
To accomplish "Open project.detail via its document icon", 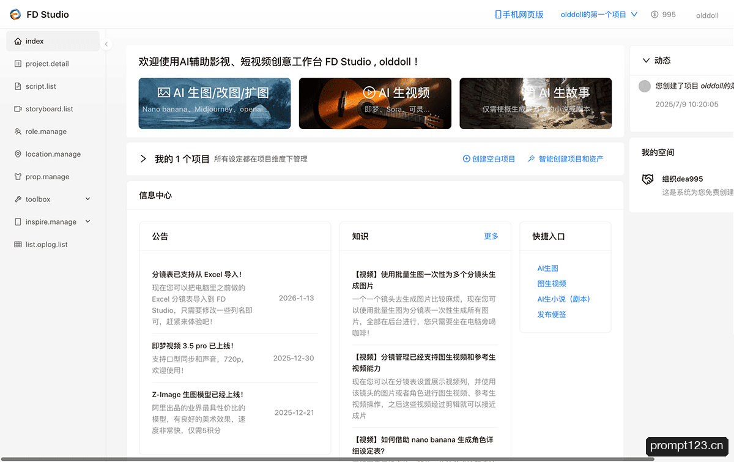I will (18, 64).
